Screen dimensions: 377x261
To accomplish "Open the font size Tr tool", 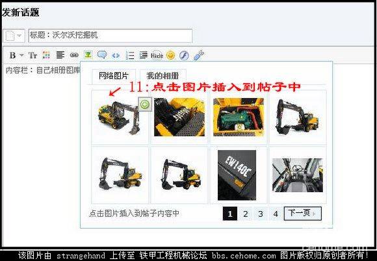I will pyautogui.click(x=32, y=55).
